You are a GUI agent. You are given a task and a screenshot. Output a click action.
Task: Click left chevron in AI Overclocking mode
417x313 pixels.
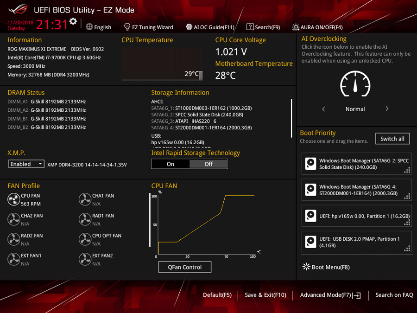[323, 109]
